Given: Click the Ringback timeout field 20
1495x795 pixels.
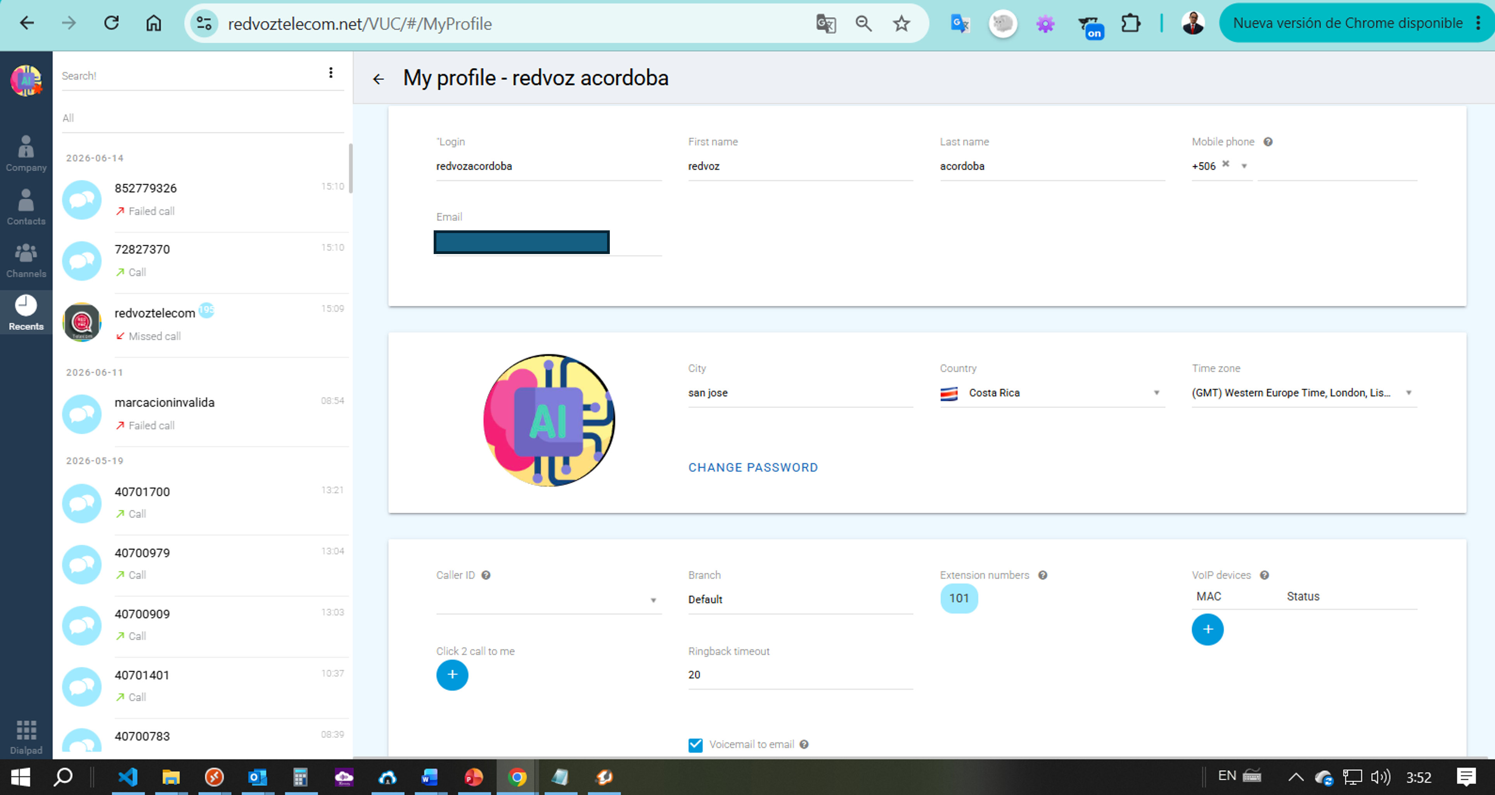Looking at the screenshot, I should click(x=800, y=675).
